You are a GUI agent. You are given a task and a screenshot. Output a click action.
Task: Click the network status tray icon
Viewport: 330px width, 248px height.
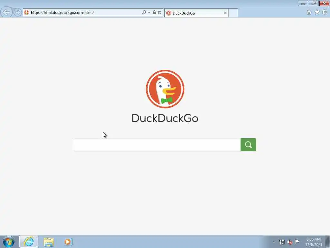[x=282, y=242]
